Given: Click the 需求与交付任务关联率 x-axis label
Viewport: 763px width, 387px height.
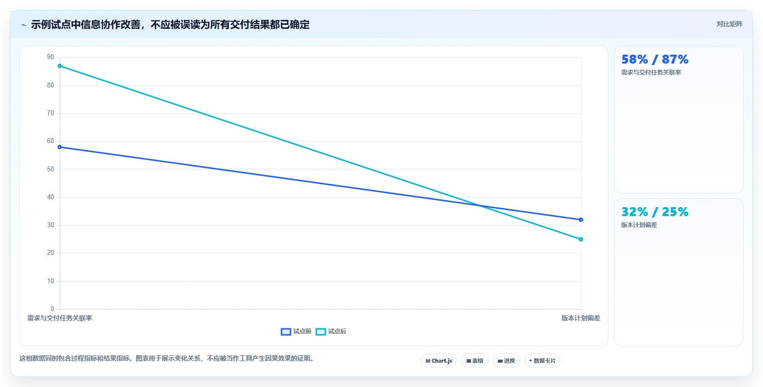Looking at the screenshot, I should 60,318.
